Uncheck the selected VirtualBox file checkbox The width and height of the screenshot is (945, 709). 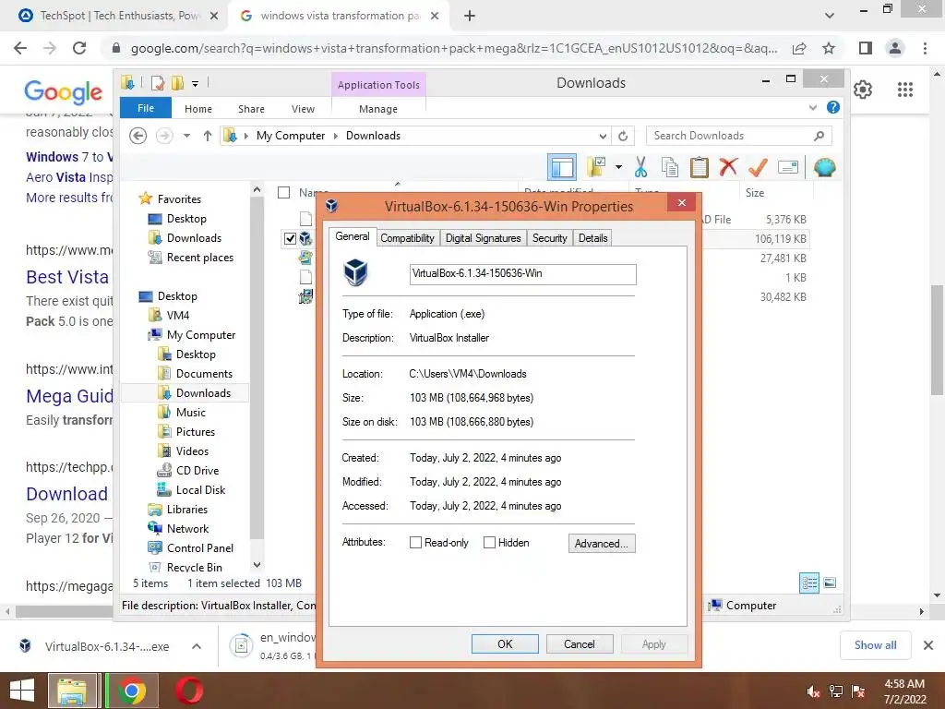[x=290, y=239]
